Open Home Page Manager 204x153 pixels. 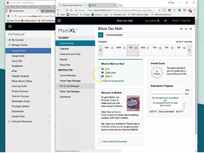75,81
